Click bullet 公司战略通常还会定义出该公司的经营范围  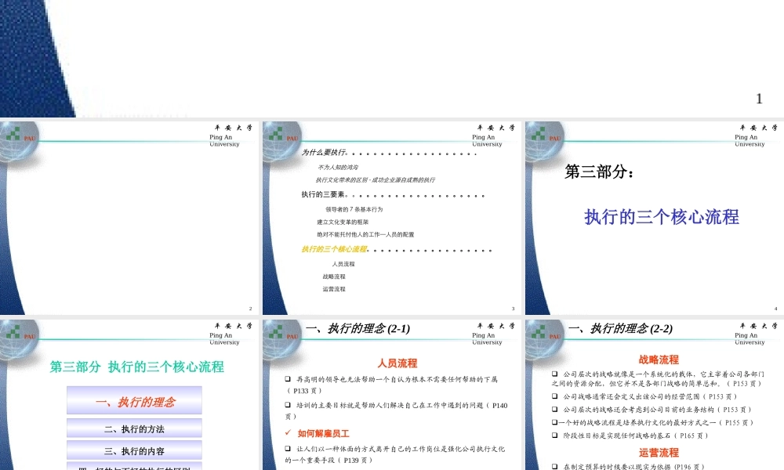[644, 396]
